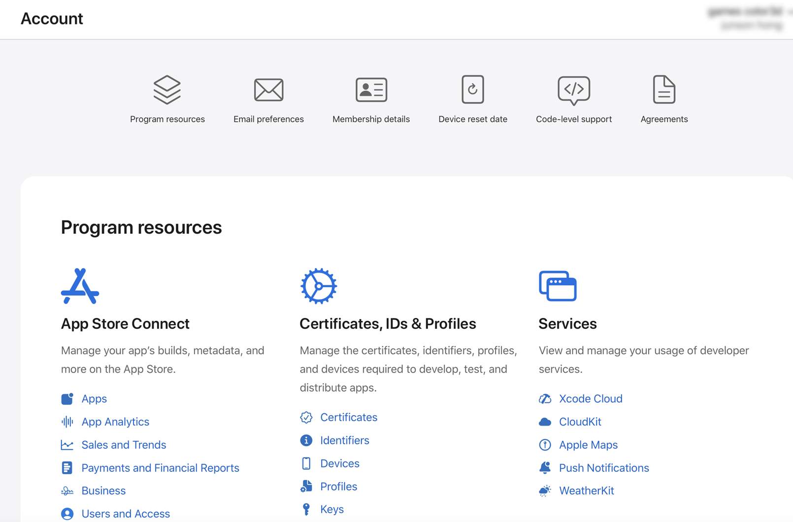The height and width of the screenshot is (522, 793).
Task: Click the Services heading
Action: point(567,324)
